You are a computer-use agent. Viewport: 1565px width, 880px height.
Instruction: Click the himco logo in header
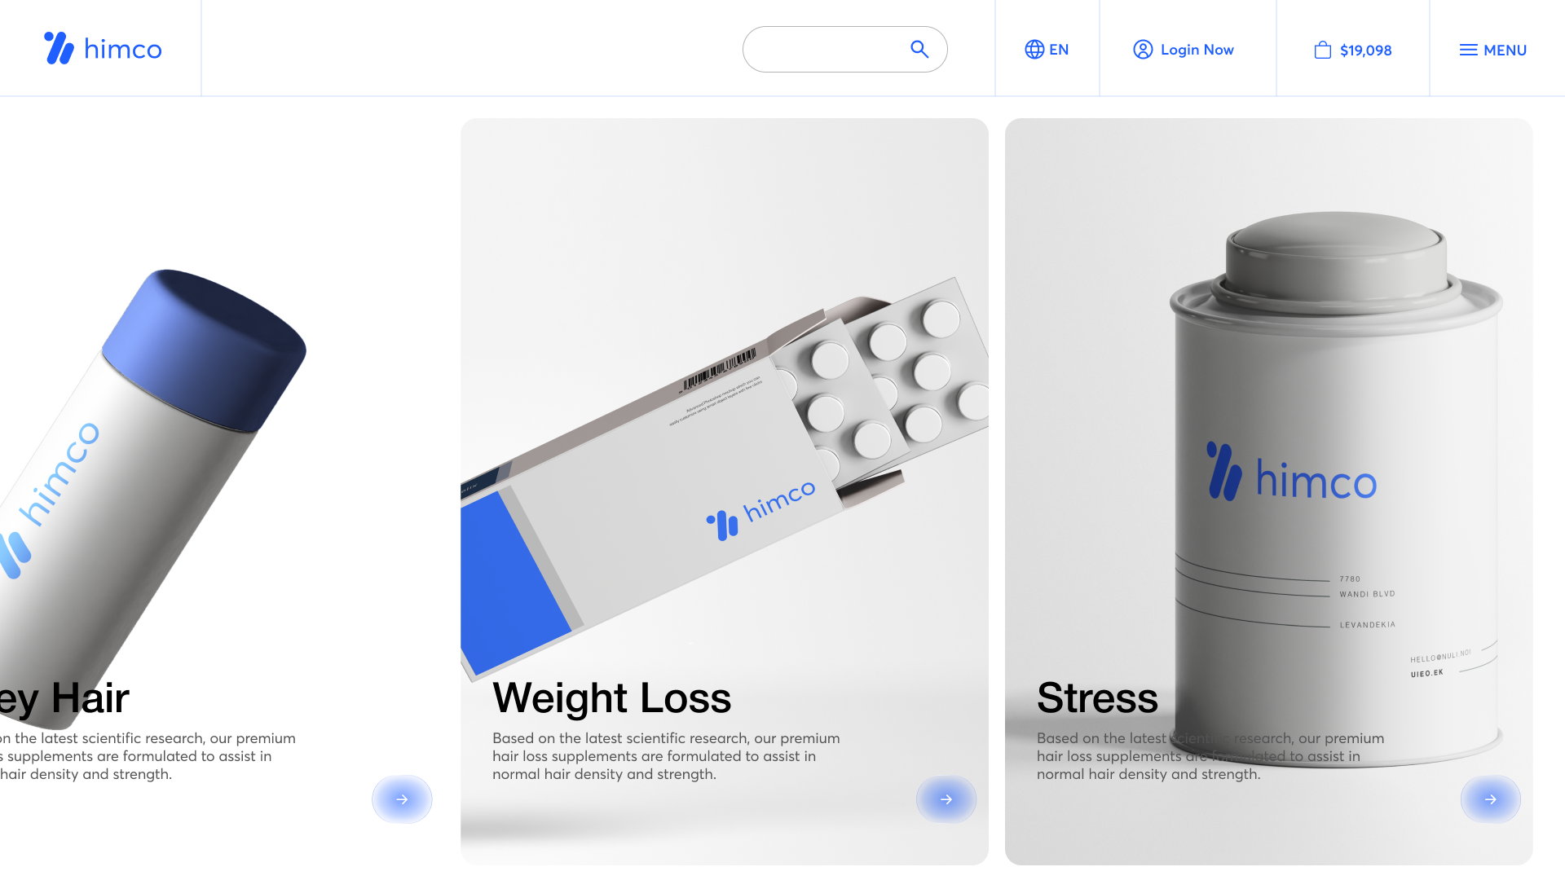pyautogui.click(x=103, y=49)
